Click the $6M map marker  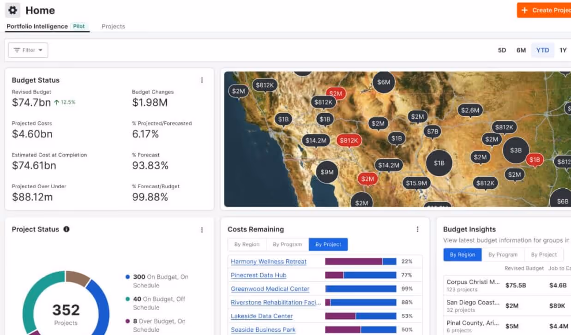[384, 82]
